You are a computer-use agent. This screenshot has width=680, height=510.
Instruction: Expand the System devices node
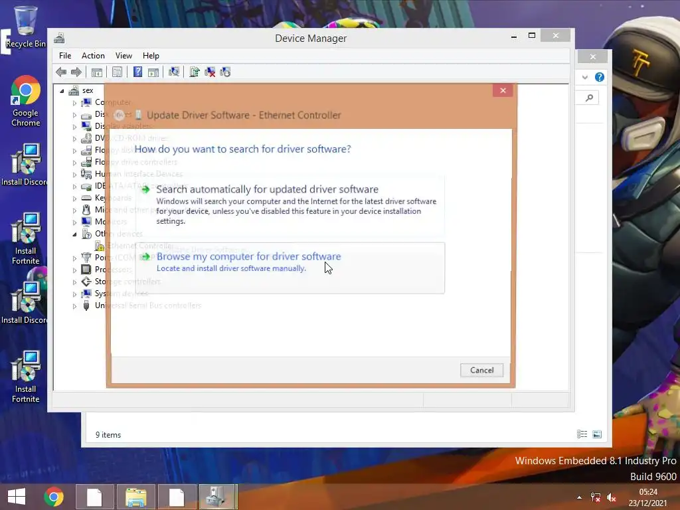(x=74, y=294)
